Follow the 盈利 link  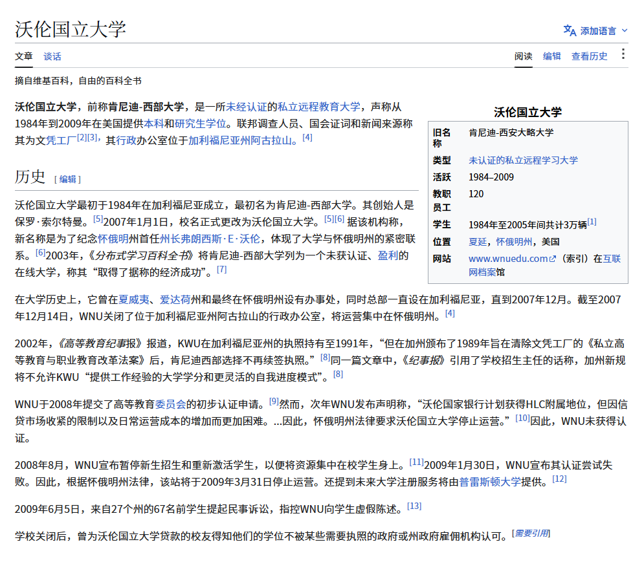[388, 256]
